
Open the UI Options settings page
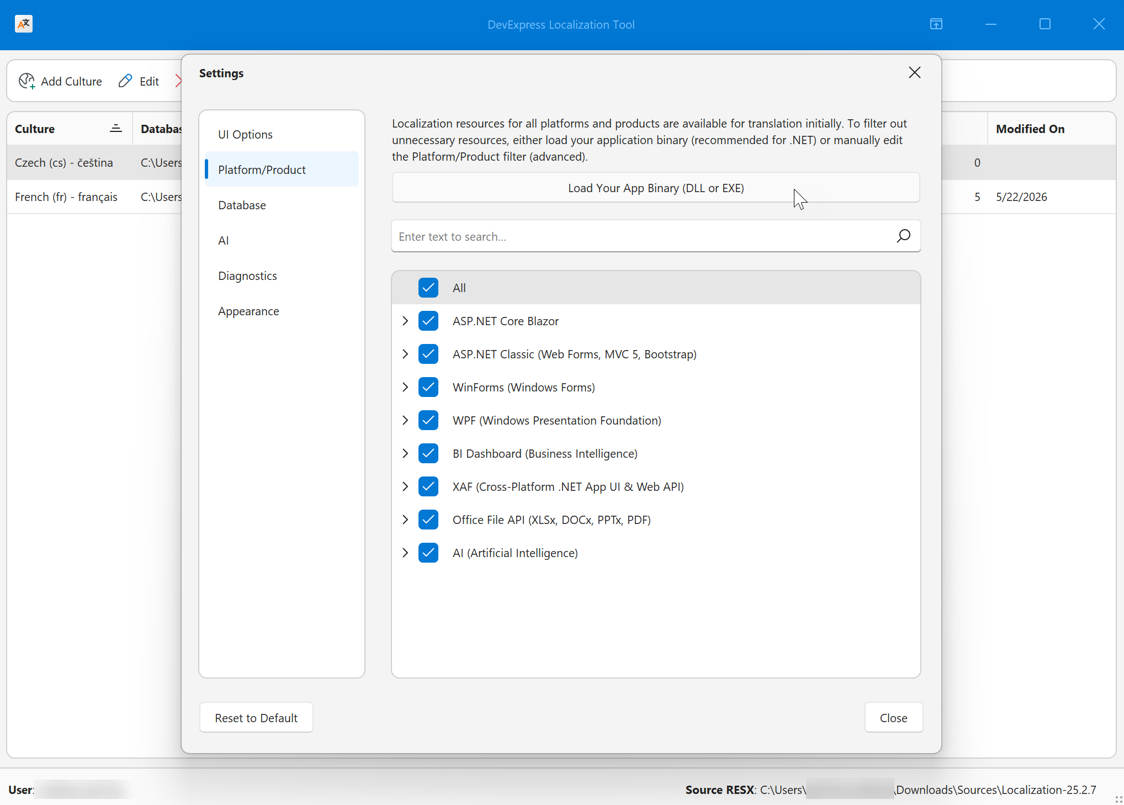[282, 134]
